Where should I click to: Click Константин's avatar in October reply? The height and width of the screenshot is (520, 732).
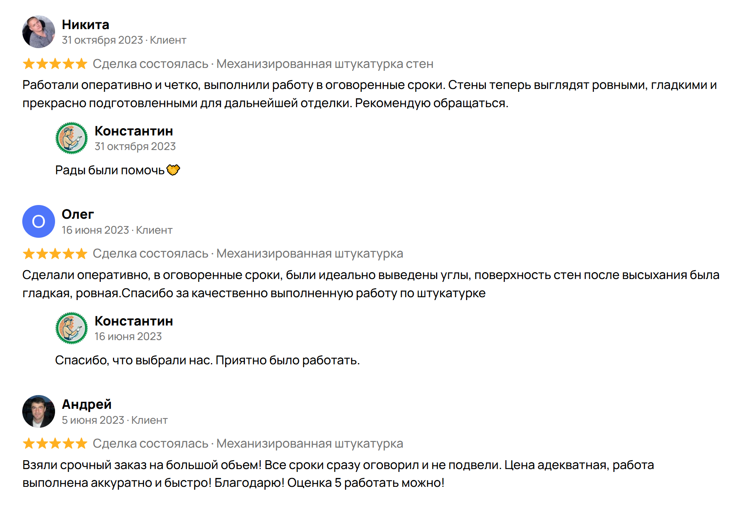tap(71, 138)
